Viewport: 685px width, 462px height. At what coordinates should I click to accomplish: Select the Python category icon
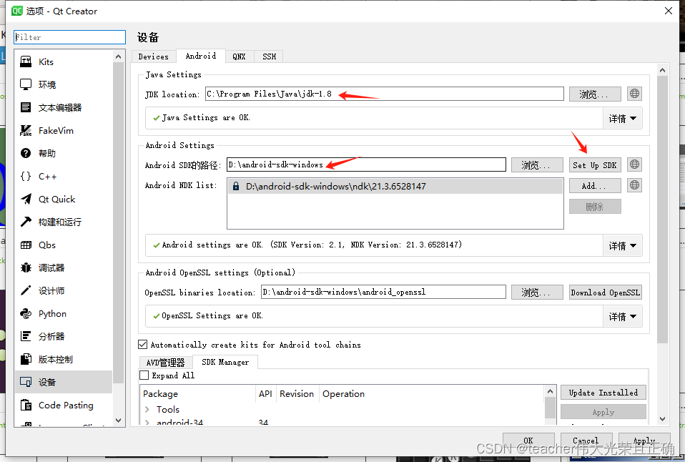tap(26, 313)
